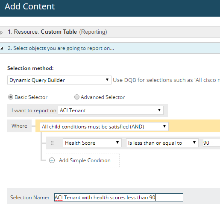Click the Add Simple Condition text

click(x=85, y=160)
